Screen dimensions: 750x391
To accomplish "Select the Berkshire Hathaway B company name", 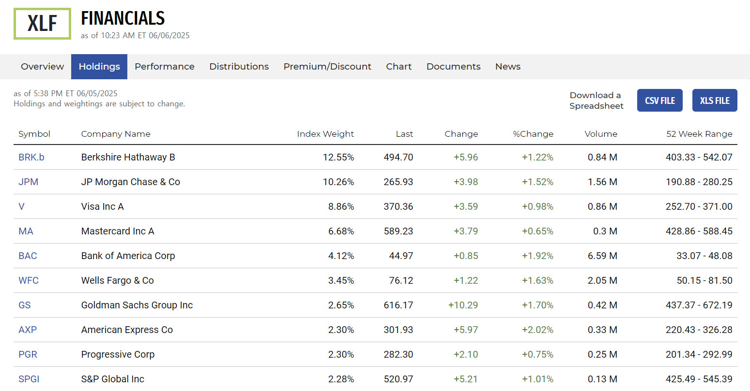I will (x=128, y=158).
